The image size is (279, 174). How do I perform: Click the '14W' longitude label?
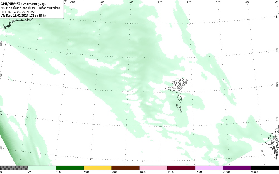tap(73, 2)
